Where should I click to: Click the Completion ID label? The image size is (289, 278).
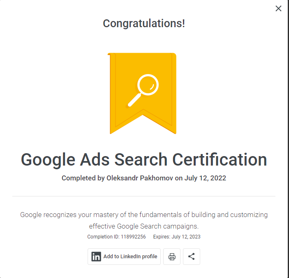point(104,237)
